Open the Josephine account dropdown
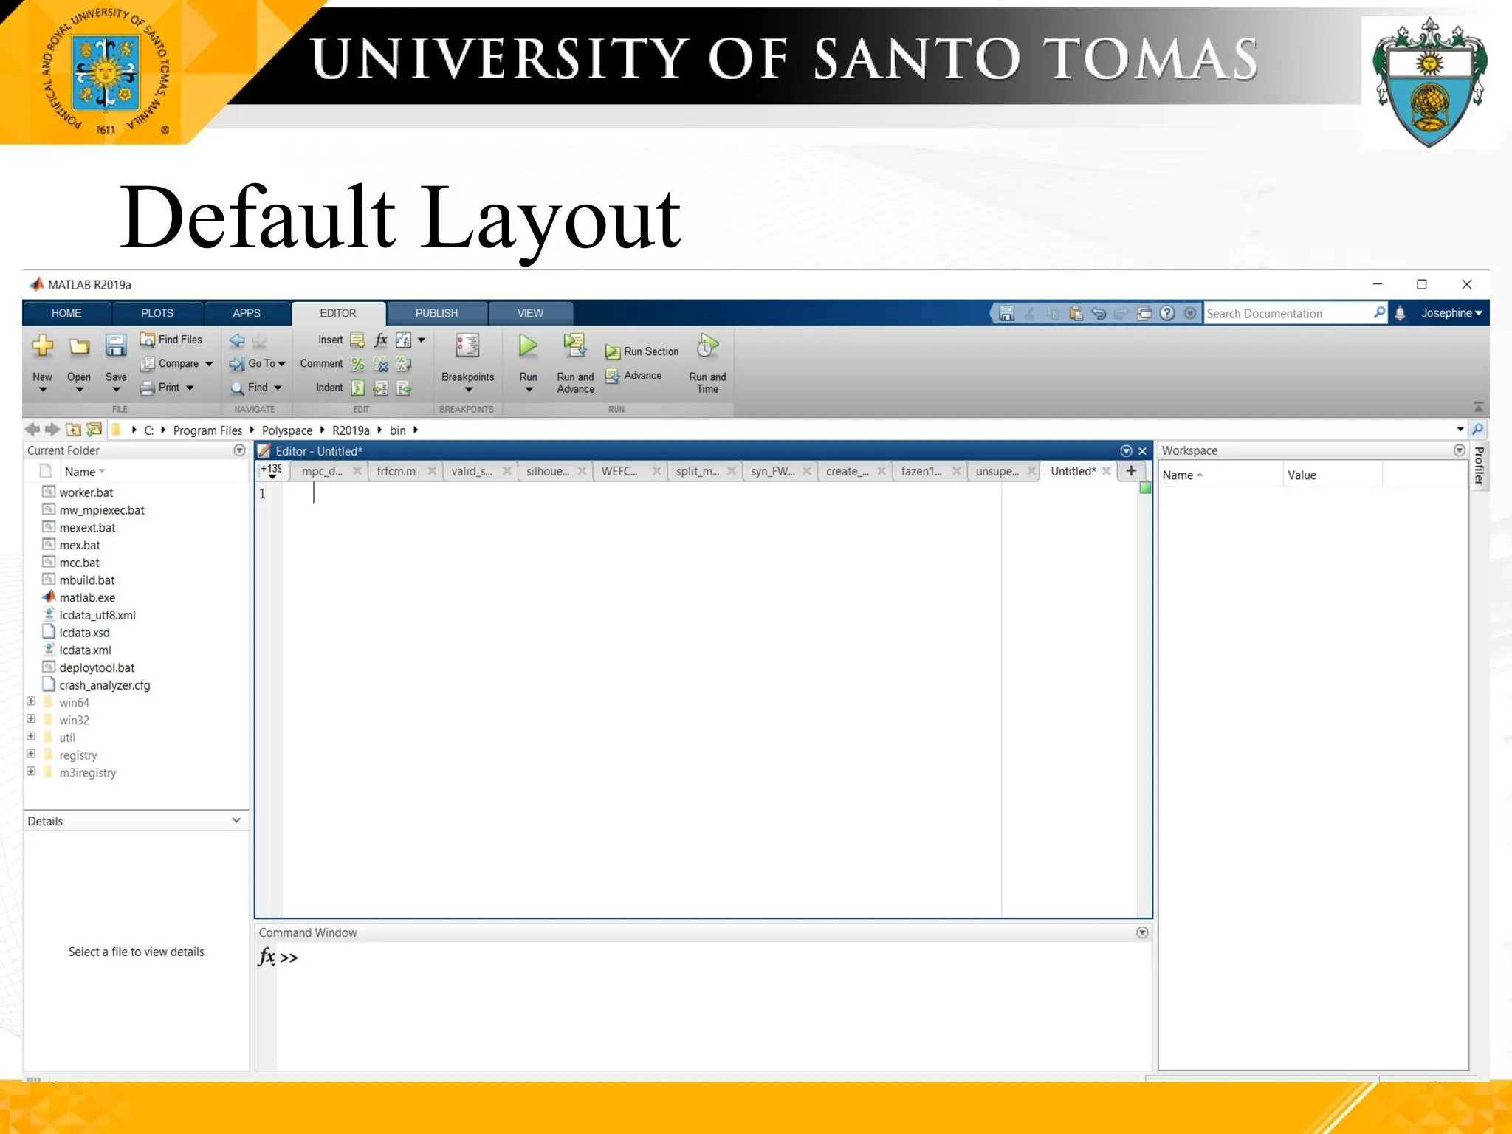Viewport: 1512px width, 1134px height. click(1451, 313)
